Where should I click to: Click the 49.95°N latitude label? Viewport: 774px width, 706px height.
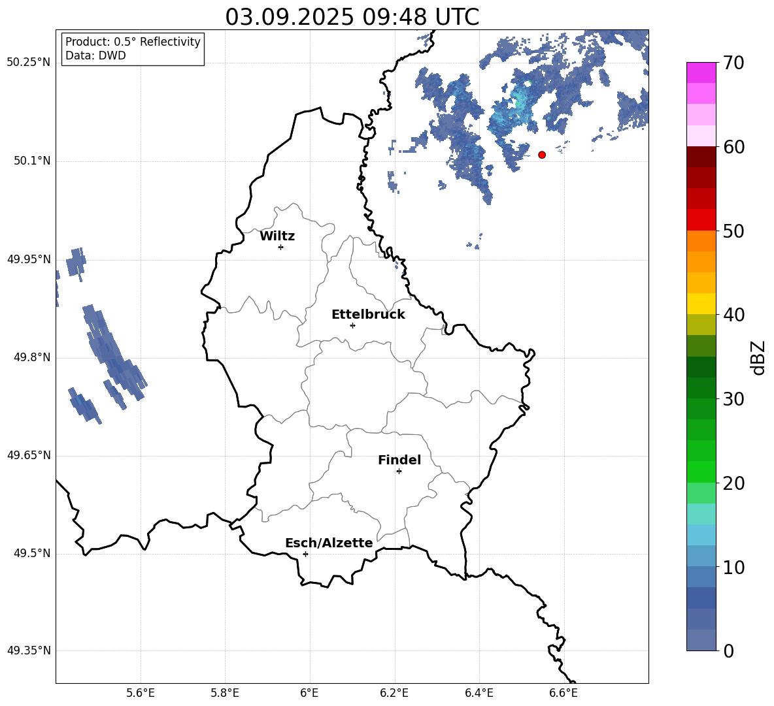point(29,259)
